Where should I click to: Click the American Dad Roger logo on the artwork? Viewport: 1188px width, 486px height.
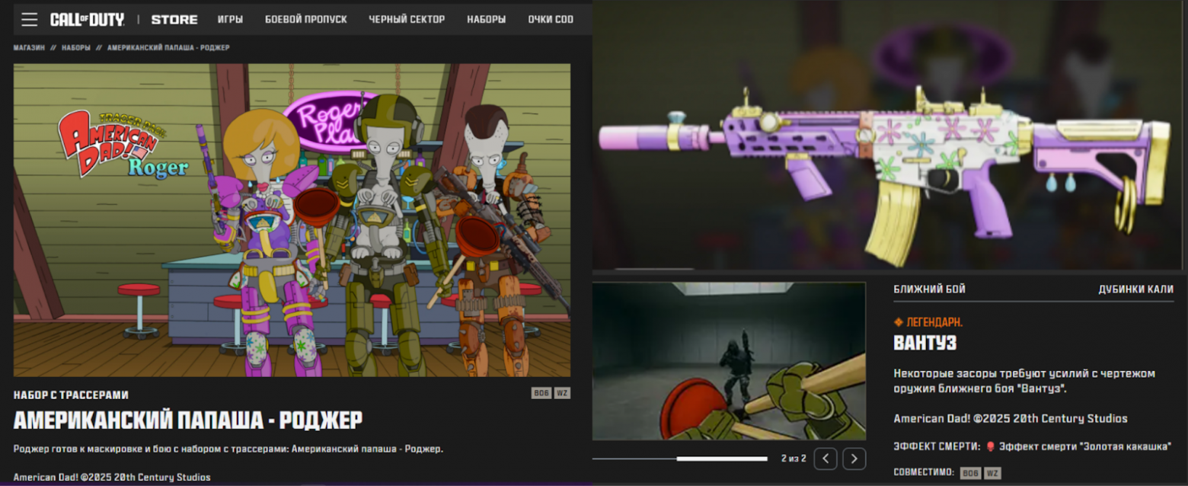tap(123, 144)
